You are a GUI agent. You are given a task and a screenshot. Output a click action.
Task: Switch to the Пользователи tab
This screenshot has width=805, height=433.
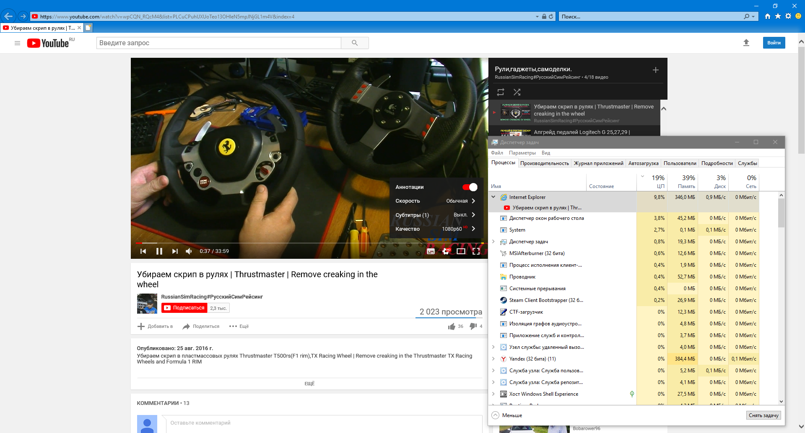[680, 163]
